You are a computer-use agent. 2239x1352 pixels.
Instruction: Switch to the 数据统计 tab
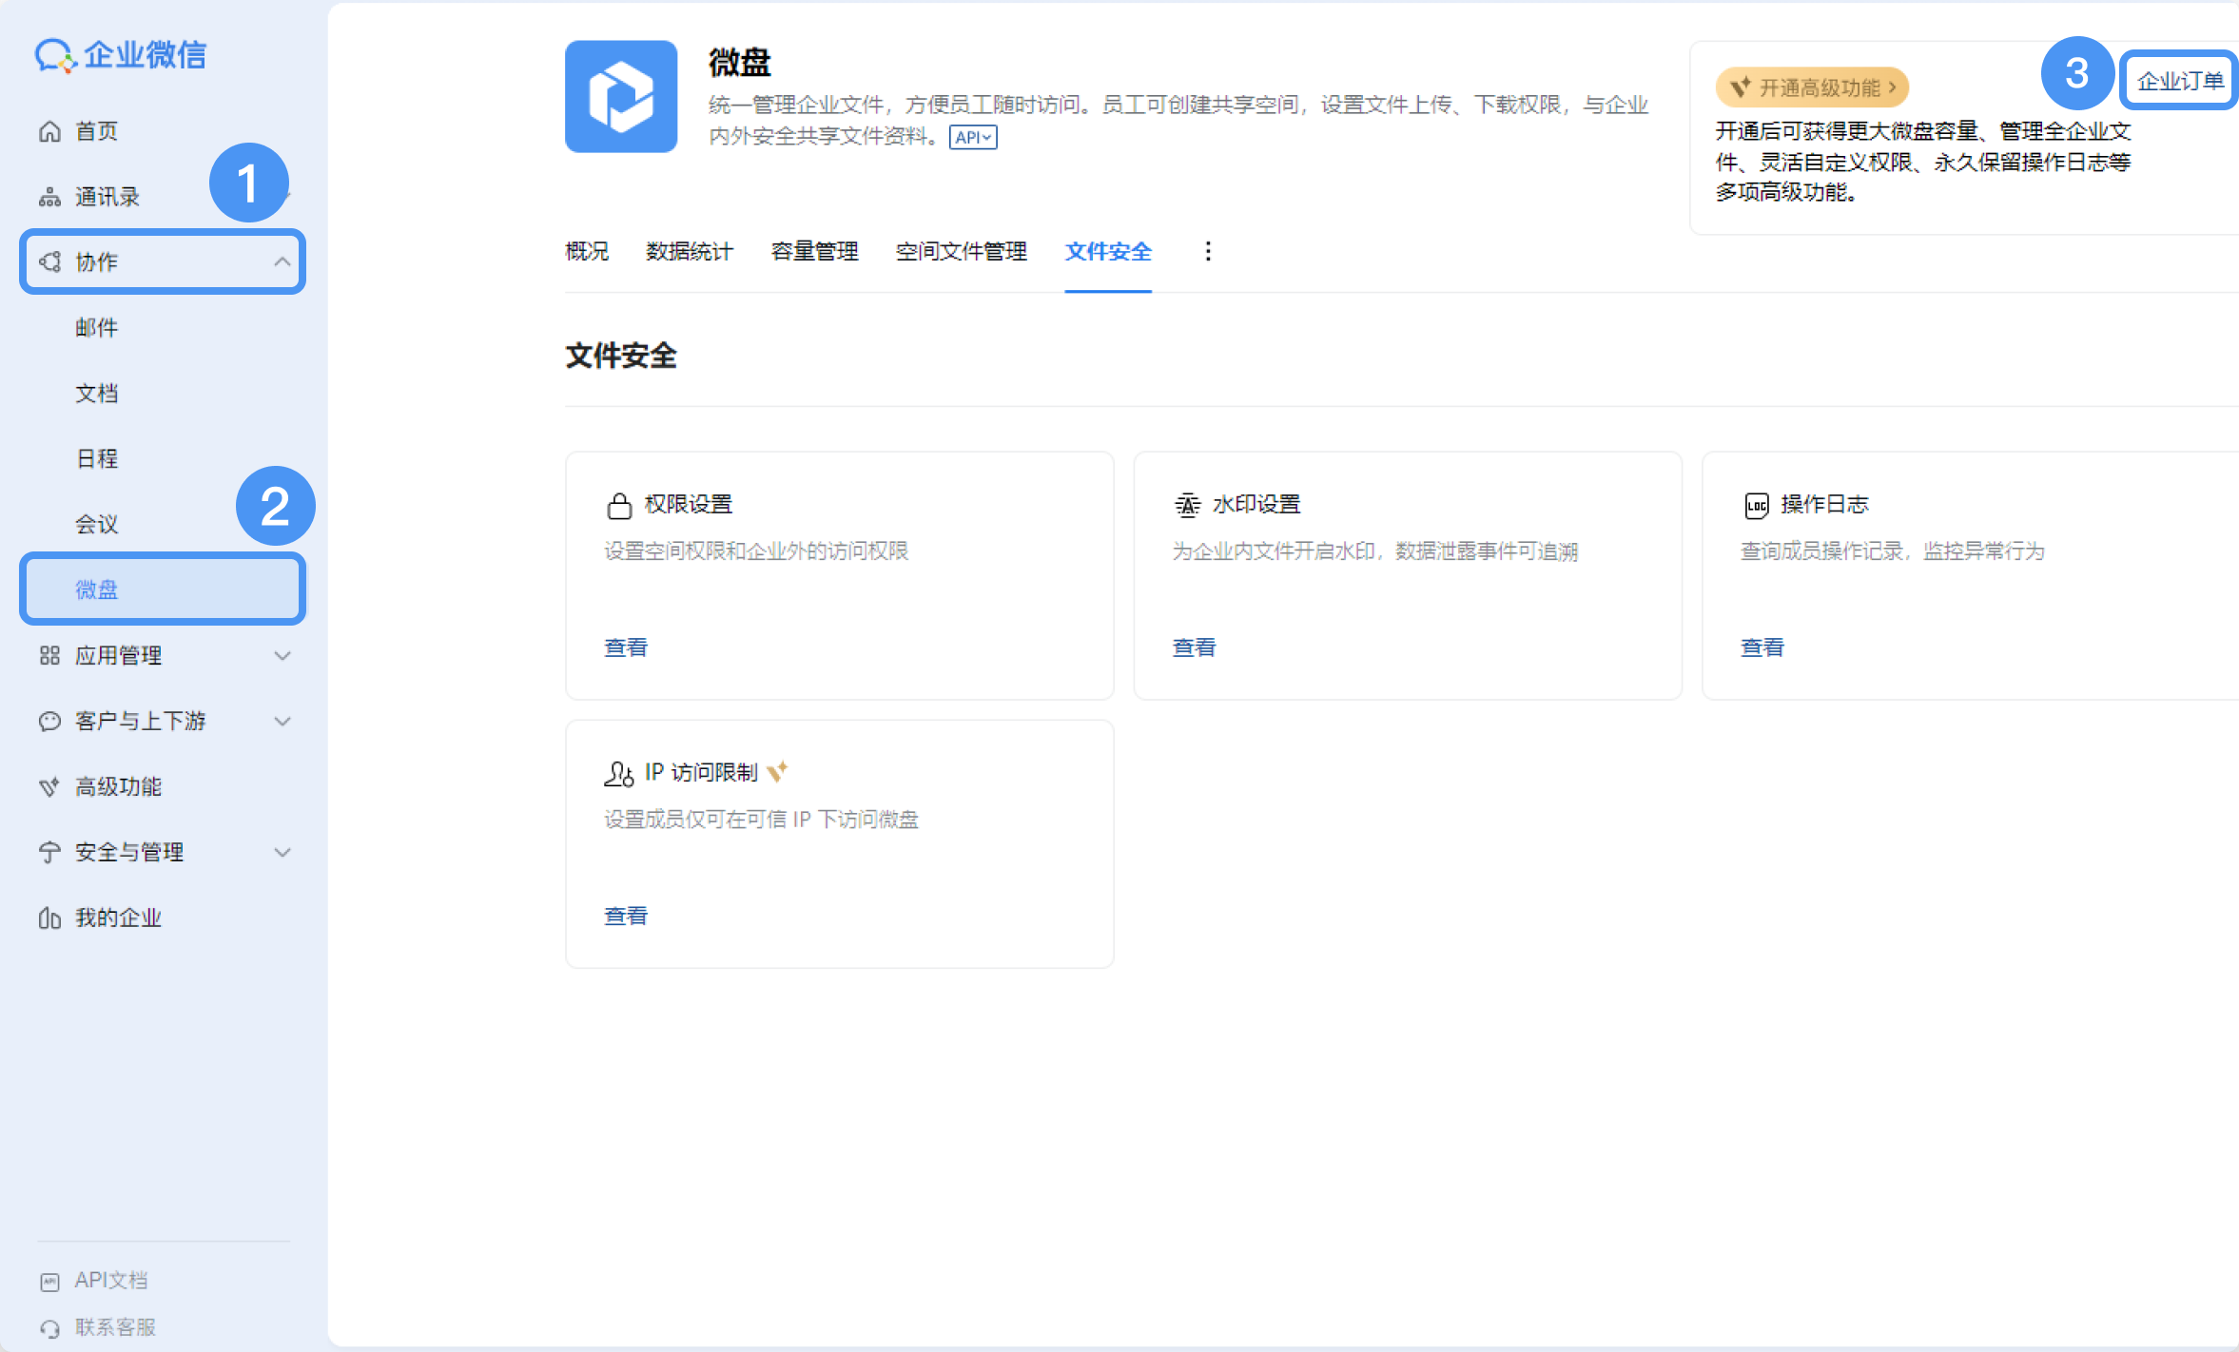(690, 251)
